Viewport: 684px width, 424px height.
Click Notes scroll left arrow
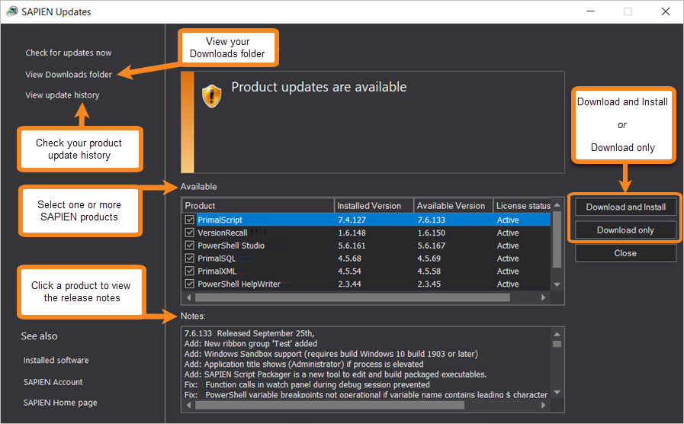(188, 405)
